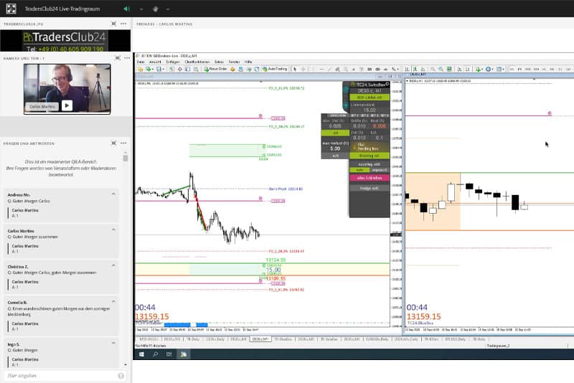This screenshot has width=574, height=383.
Task: Click the Lot 0.1 value in Switchbox
Action: click(380, 138)
